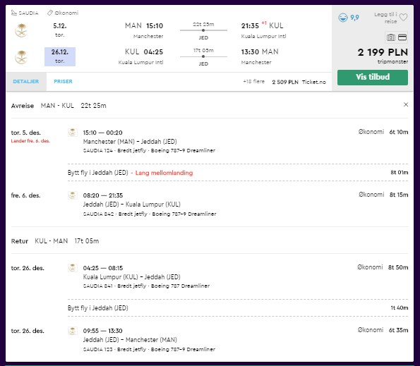Open the DETALJER tab
This screenshot has height=366, width=420.
(x=26, y=82)
